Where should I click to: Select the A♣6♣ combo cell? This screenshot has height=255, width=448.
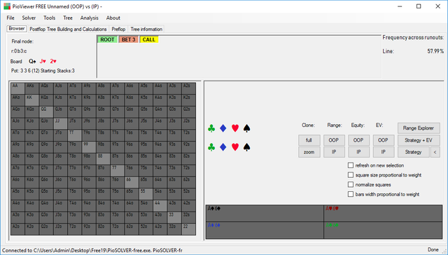(383, 230)
